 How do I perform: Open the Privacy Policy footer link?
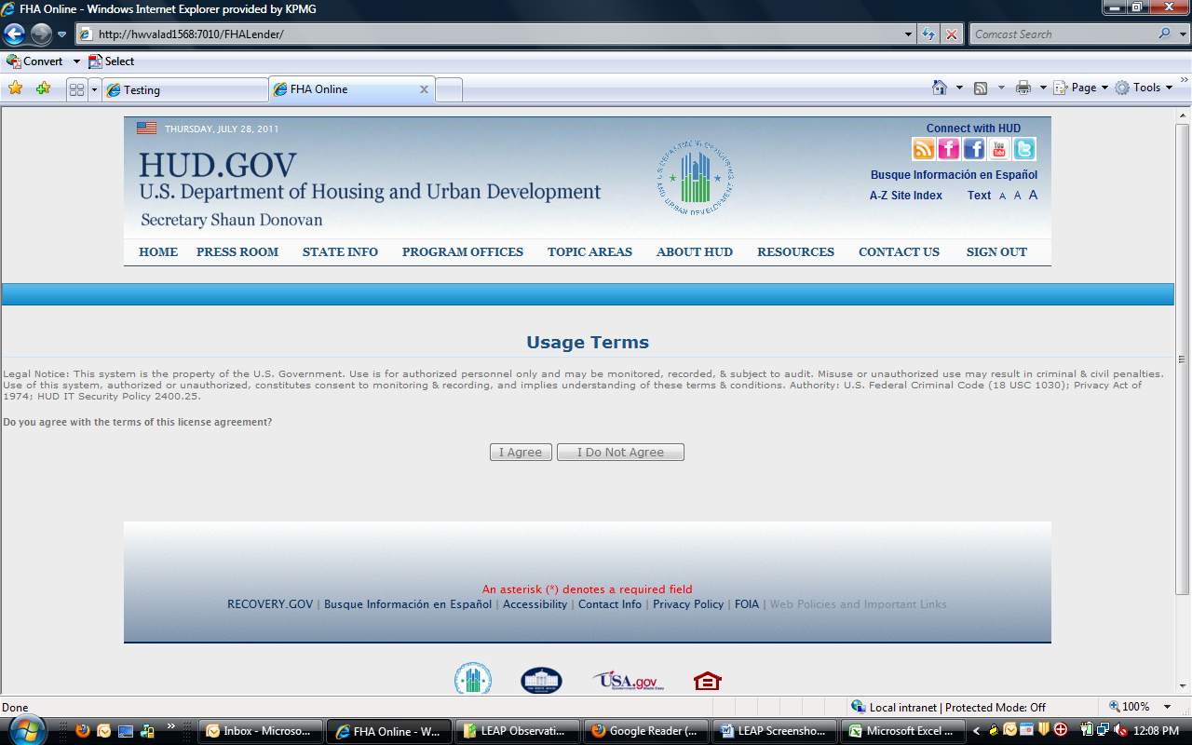(x=688, y=604)
